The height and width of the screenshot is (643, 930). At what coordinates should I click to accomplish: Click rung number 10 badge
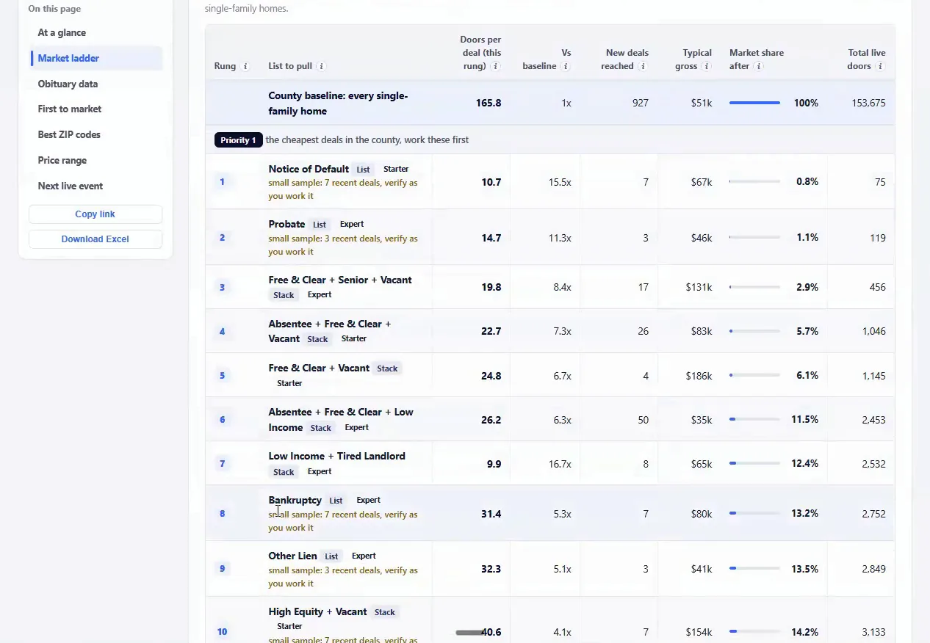point(222,632)
